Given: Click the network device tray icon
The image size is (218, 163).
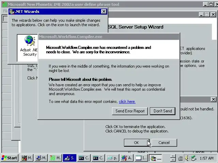Looking at the screenshot, I should pos(193,158).
